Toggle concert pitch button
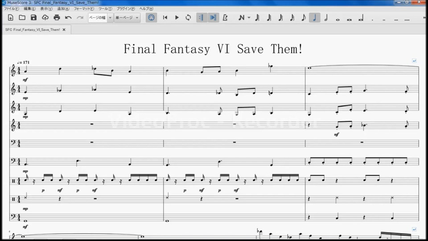The height and width of the screenshot is (241, 428). 151,18
